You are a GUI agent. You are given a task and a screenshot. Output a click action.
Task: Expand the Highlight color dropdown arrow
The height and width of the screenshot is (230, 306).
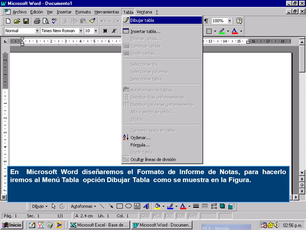228,31
